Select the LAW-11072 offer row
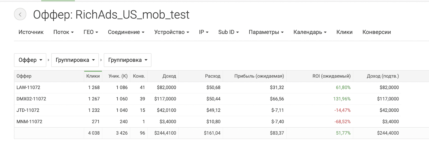This screenshot has width=429, height=159. pyautogui.click(x=208, y=87)
